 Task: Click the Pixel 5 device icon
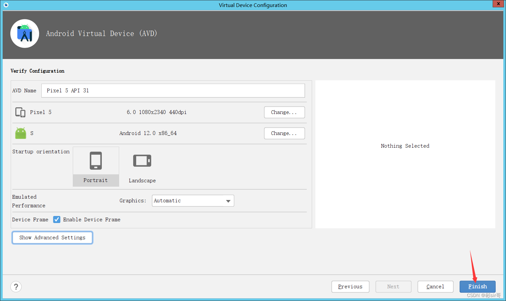click(x=20, y=112)
